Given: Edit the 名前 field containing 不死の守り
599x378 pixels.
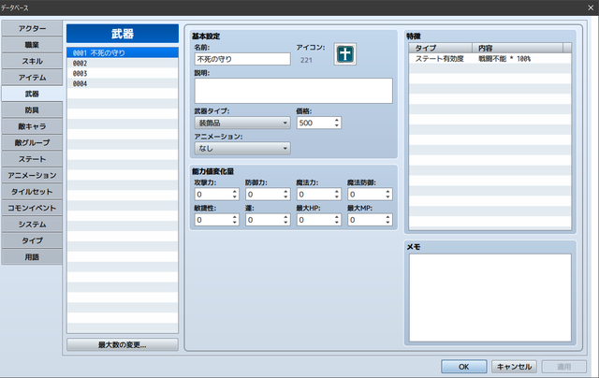Looking at the screenshot, I should [x=242, y=59].
